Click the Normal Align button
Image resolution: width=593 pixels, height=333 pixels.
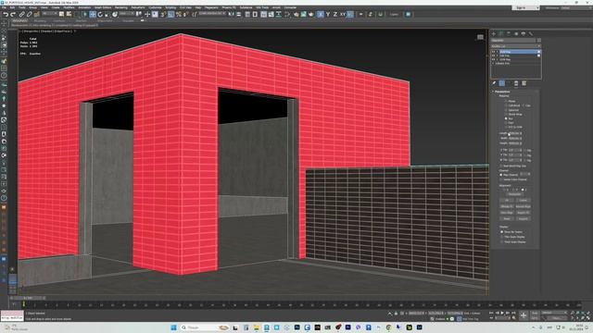click(523, 206)
